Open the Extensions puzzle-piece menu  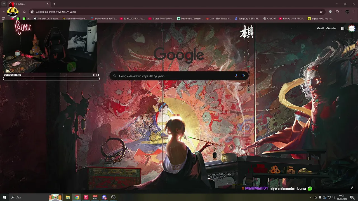click(x=337, y=12)
